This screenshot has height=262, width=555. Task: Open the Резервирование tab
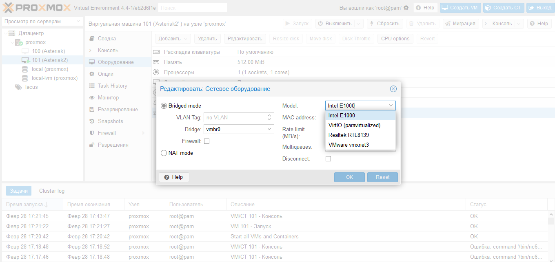(118, 109)
